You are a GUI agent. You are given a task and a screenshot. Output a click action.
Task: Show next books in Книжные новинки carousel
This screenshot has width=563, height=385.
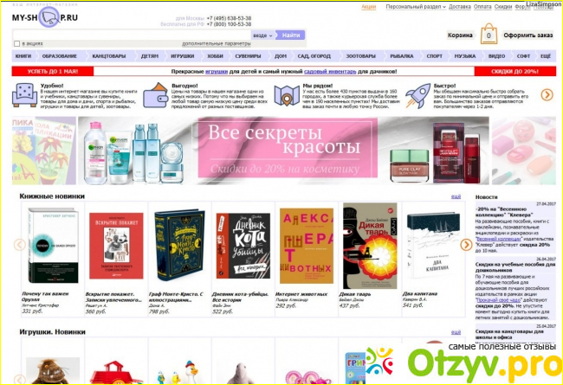[x=466, y=245]
